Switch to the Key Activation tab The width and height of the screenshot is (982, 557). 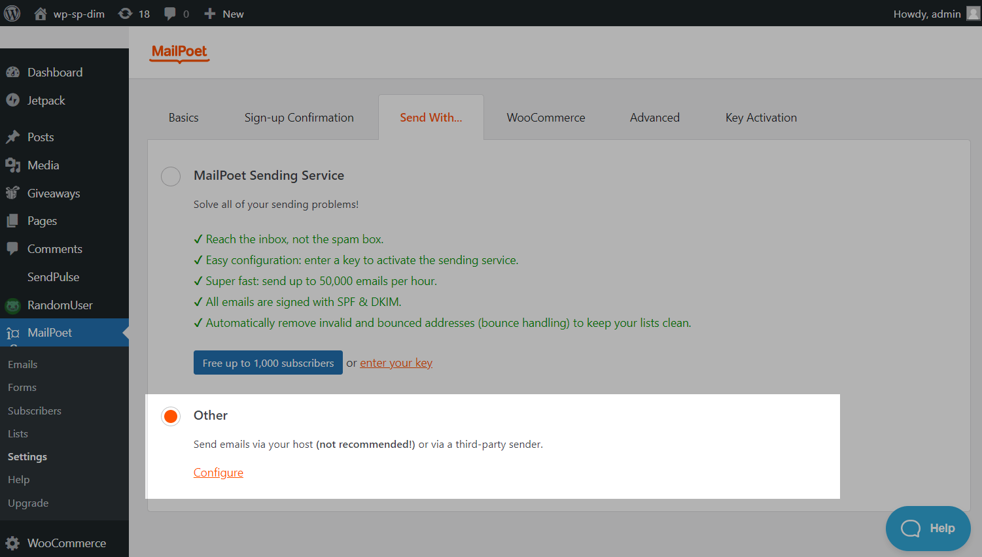click(761, 118)
